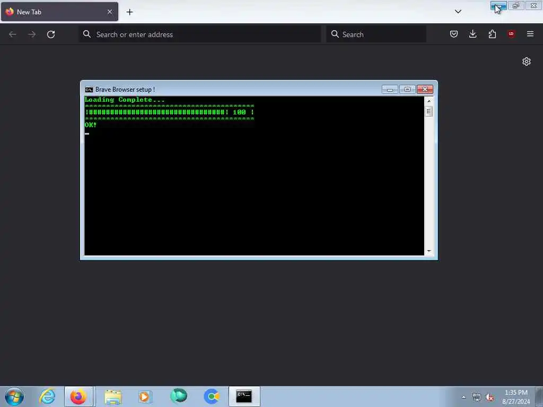Maximize the Brave Browser setup console
Screen dimensions: 543x407
tap(408, 90)
